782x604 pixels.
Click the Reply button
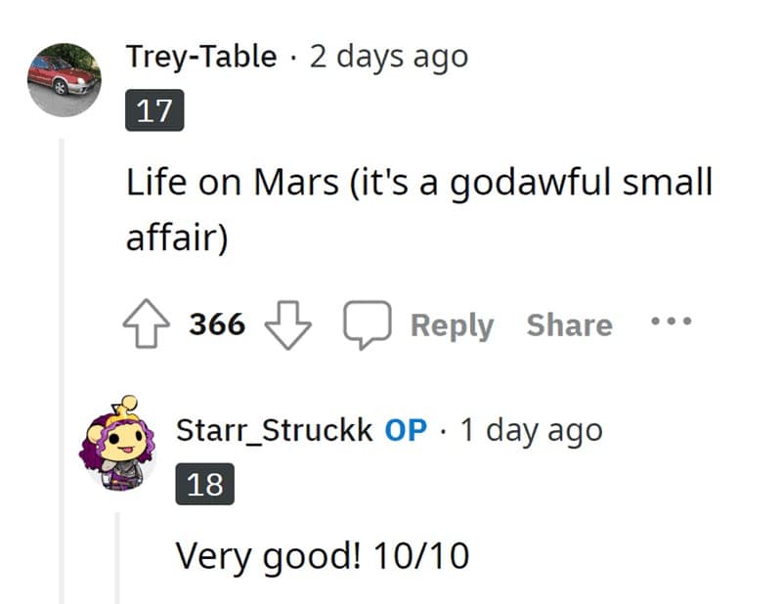click(x=452, y=325)
